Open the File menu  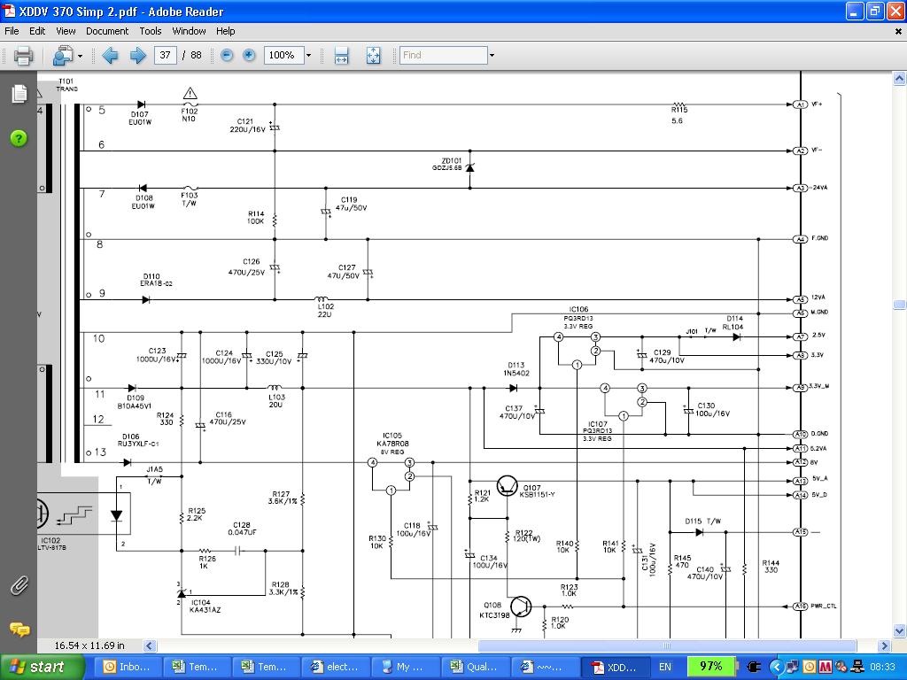tap(12, 31)
